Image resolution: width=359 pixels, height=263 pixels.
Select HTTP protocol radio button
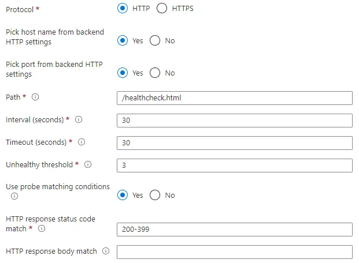click(x=122, y=9)
